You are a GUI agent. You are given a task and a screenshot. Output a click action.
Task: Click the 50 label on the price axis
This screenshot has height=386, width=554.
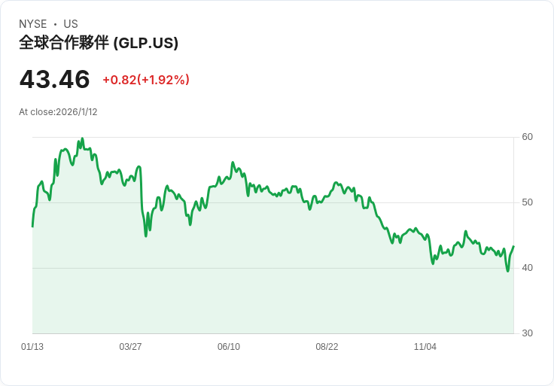[x=527, y=202]
